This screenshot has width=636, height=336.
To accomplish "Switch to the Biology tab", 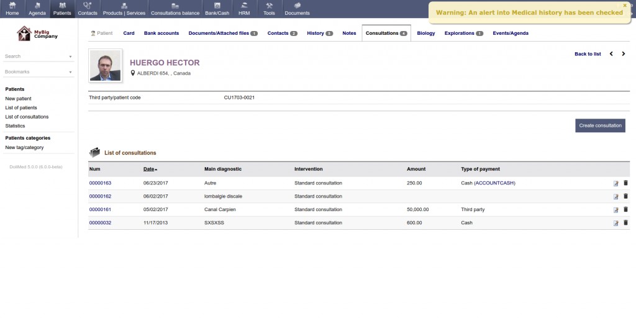I will pos(426,33).
